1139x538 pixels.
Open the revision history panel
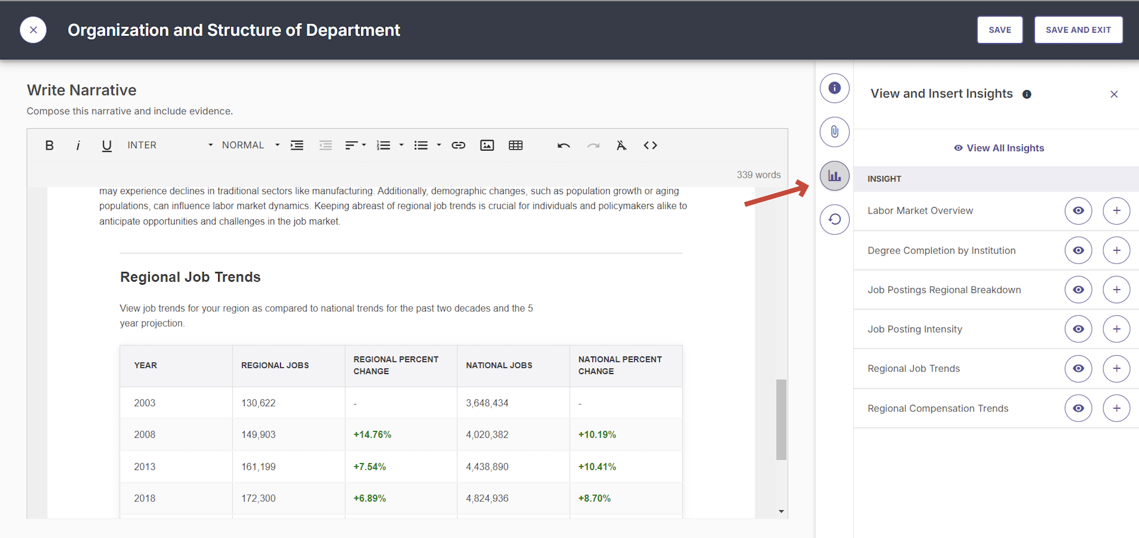835,219
